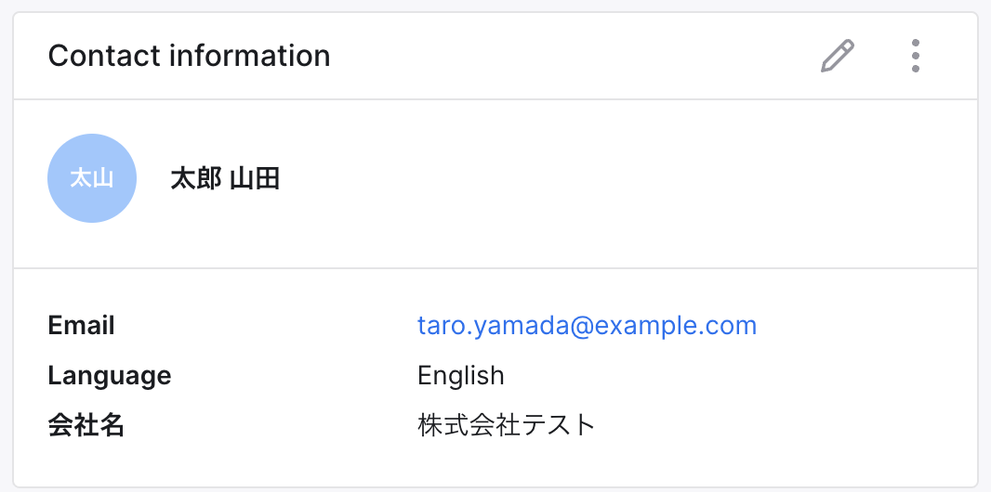Select the English language value
Viewport: 991px width, 492px height.
pyautogui.click(x=461, y=376)
